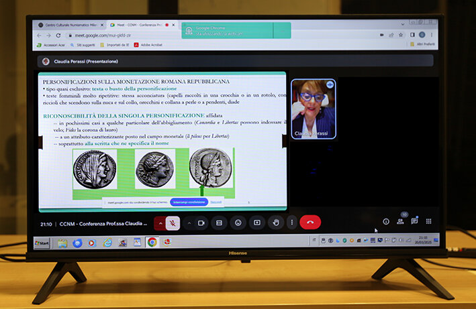This screenshot has height=309, width=476.
Task: Click the meet.google.com address bar
Action: coord(121,35)
